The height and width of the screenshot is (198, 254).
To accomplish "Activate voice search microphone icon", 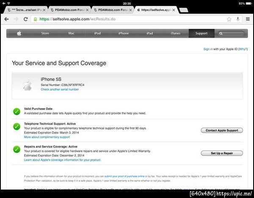I will click(237, 19).
